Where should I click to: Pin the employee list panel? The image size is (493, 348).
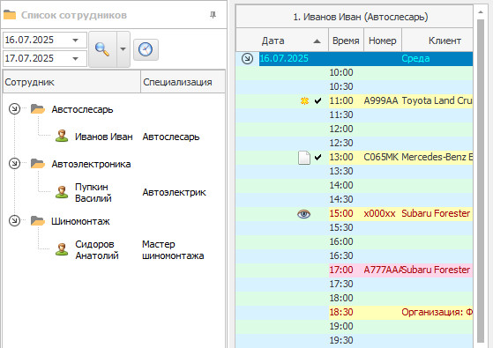point(213,15)
